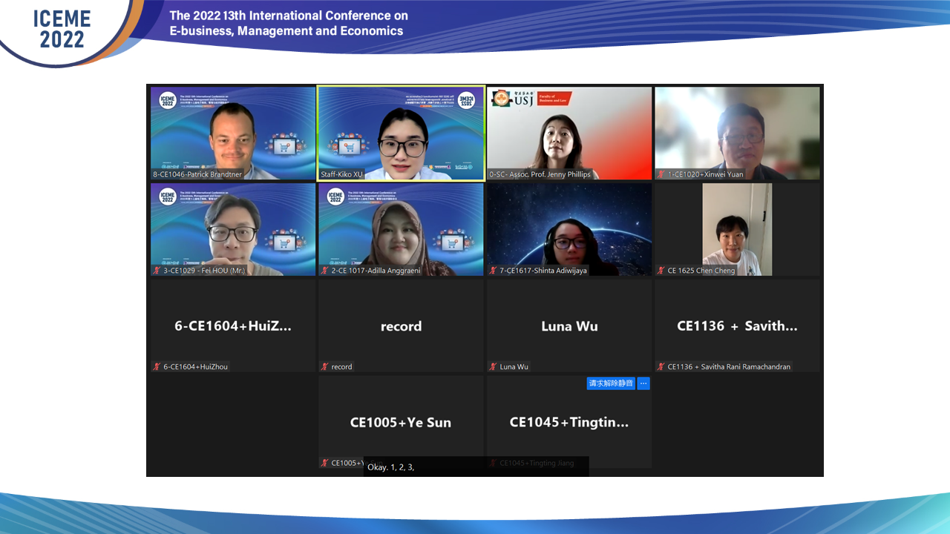Click the large 'record' name in its tile
The height and width of the screenshot is (534, 950).
[401, 326]
